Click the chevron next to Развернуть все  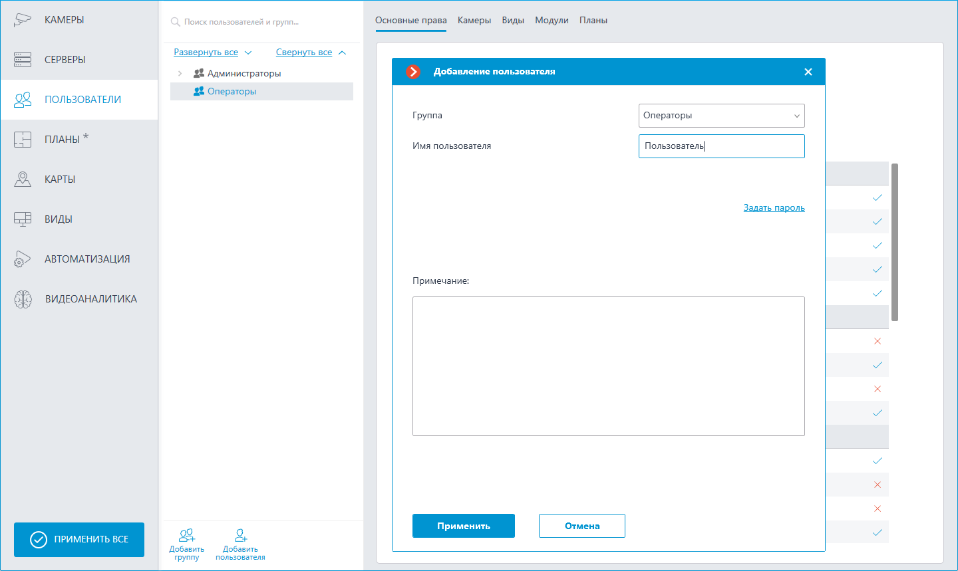(248, 53)
